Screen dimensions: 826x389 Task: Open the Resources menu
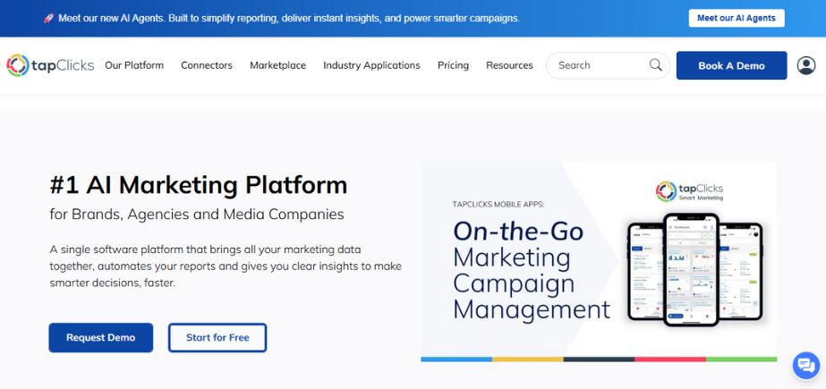coord(509,65)
